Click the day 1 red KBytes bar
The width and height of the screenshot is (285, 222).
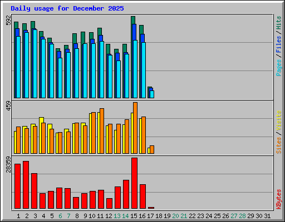17,186
